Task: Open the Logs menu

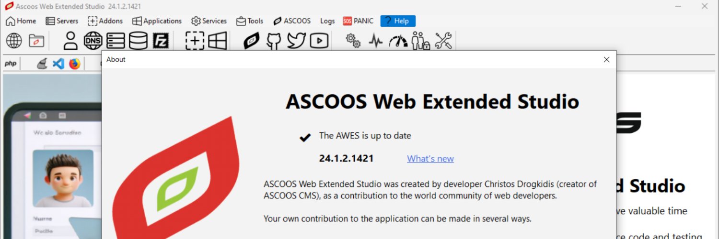Action: coord(327,21)
